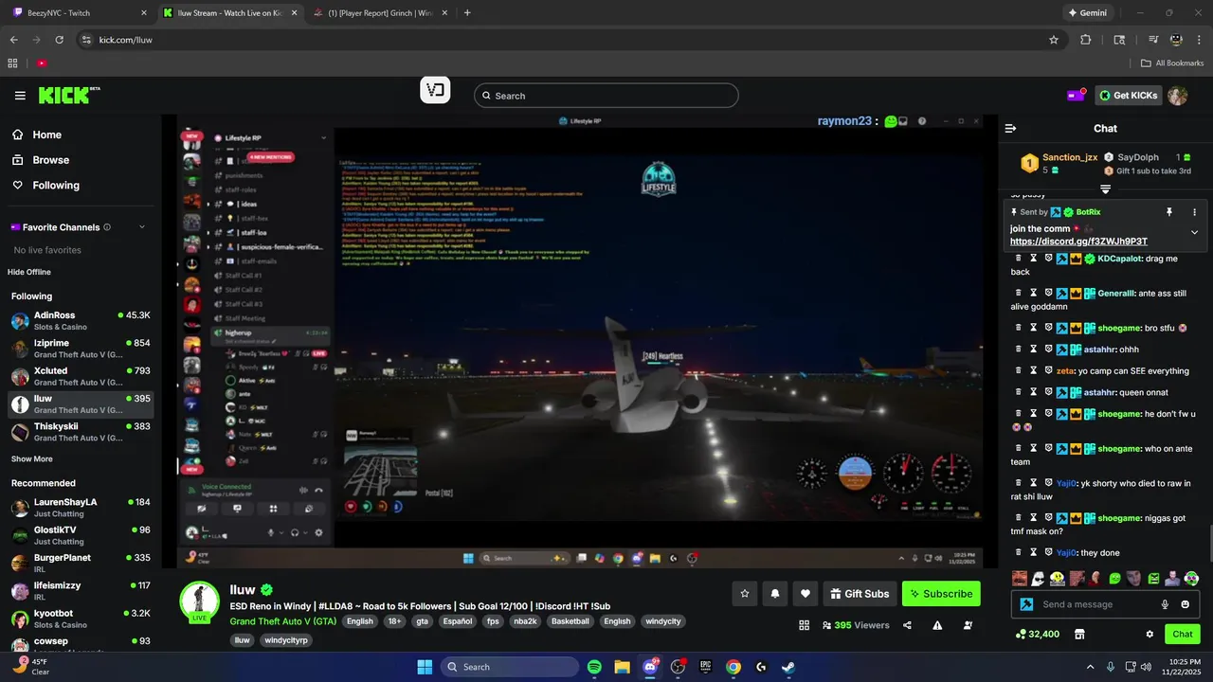Open the user profile avatar

point(1177,96)
